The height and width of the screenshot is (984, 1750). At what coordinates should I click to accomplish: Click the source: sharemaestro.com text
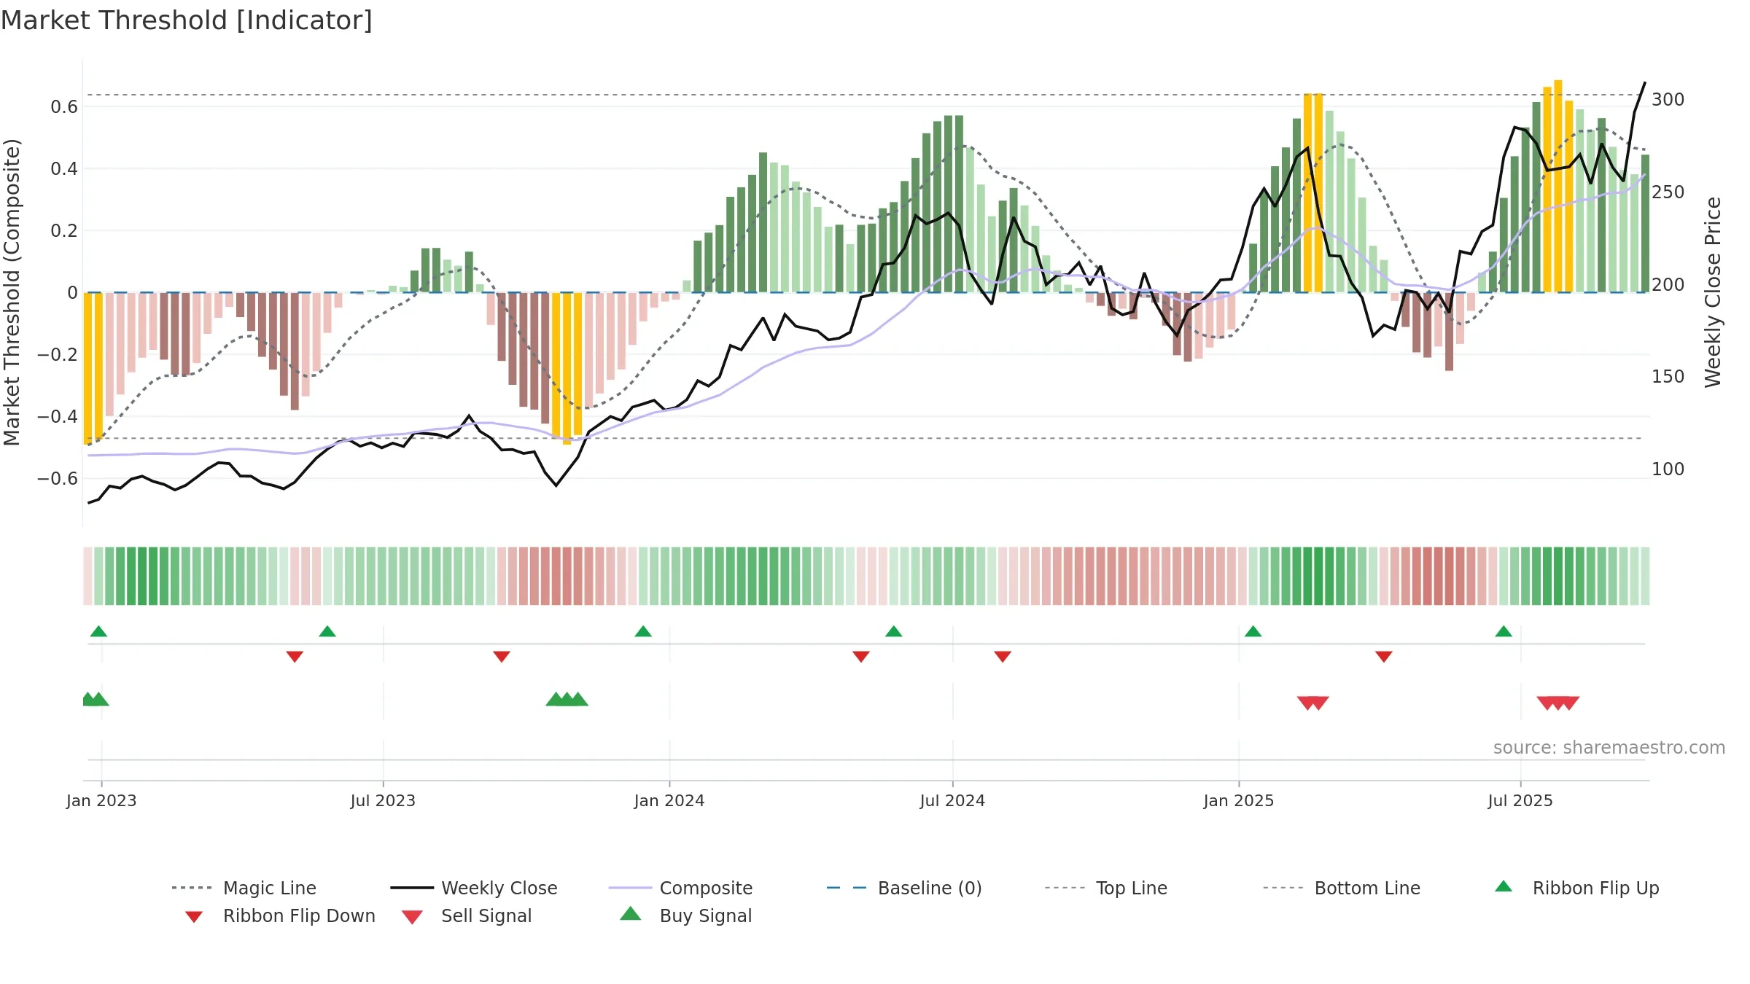click(x=1609, y=748)
